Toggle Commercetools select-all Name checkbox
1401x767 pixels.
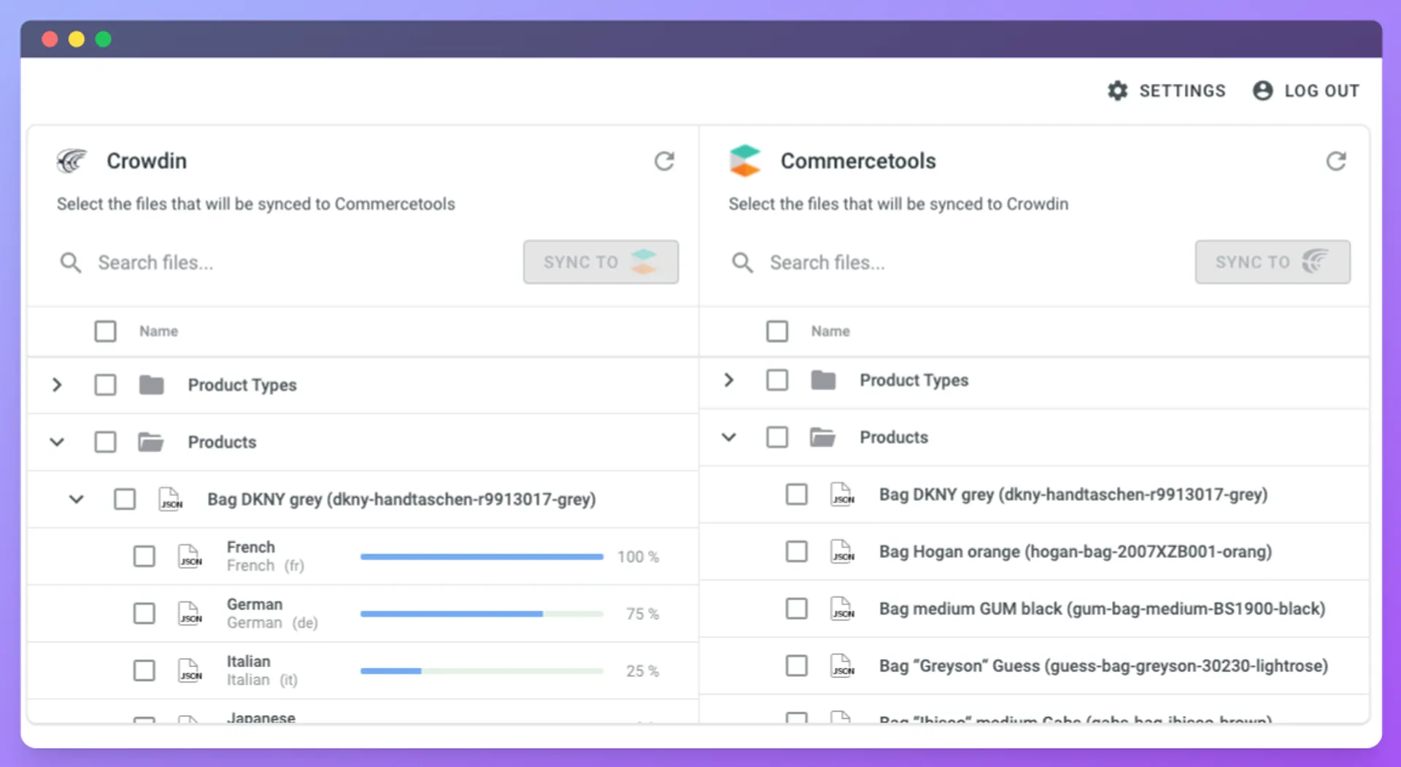pyautogui.click(x=777, y=331)
